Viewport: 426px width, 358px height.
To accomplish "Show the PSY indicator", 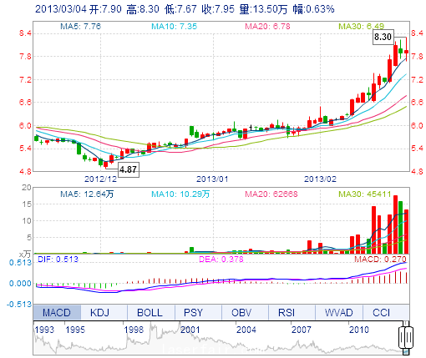I will coord(193,312).
